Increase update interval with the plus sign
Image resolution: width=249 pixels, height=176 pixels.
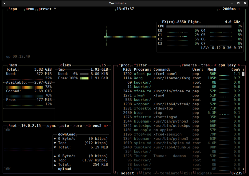(239, 9)
